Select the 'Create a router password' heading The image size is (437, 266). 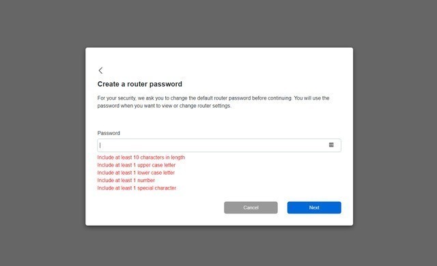click(139, 84)
